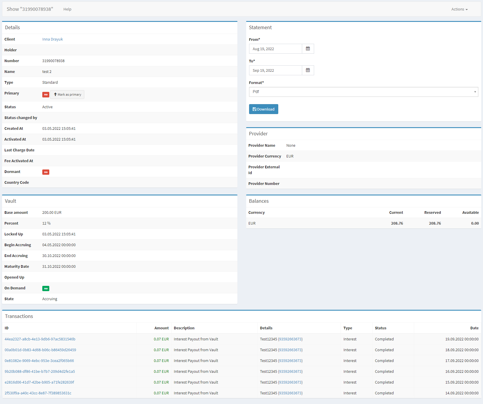The image size is (483, 404).
Task: Open account 93592663673 in 19.09.2022 row
Action: 290,339
